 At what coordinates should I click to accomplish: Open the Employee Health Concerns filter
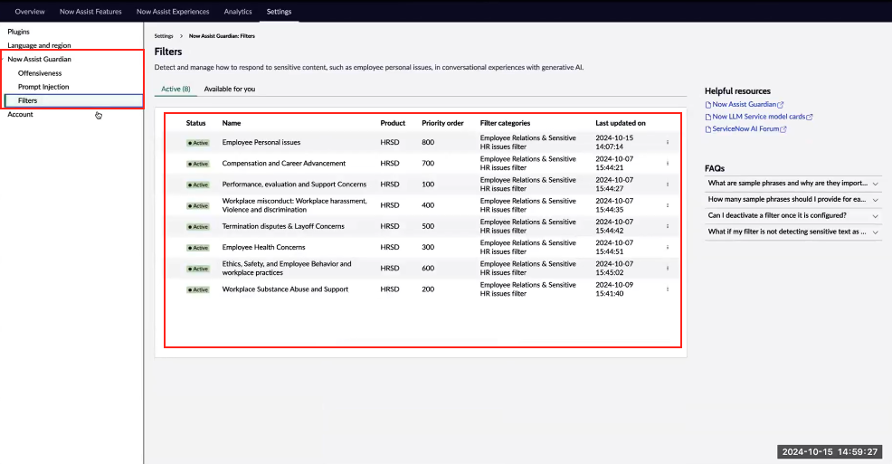tap(263, 247)
